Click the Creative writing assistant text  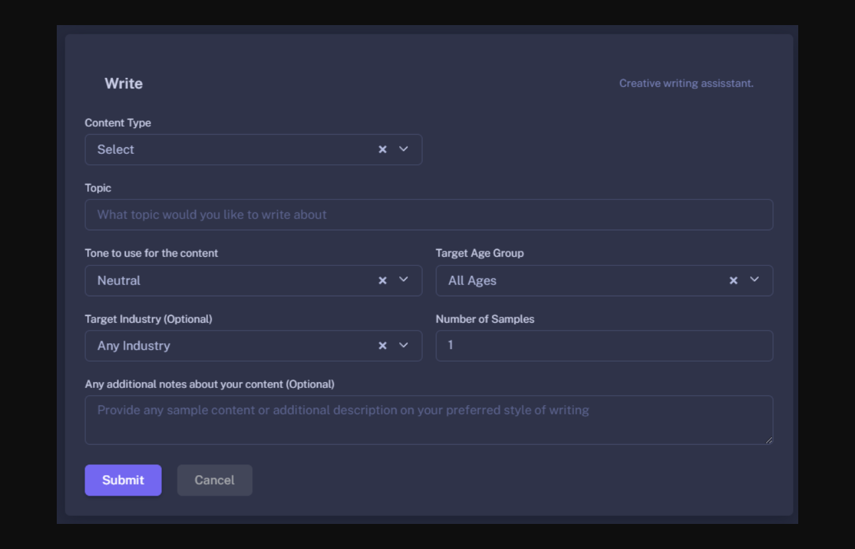coord(686,84)
